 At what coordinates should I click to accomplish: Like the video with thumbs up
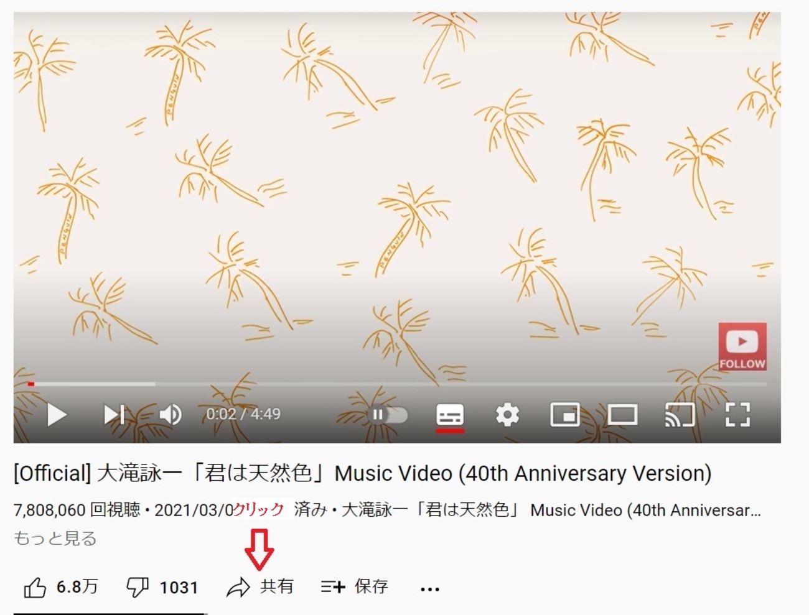[60, 587]
